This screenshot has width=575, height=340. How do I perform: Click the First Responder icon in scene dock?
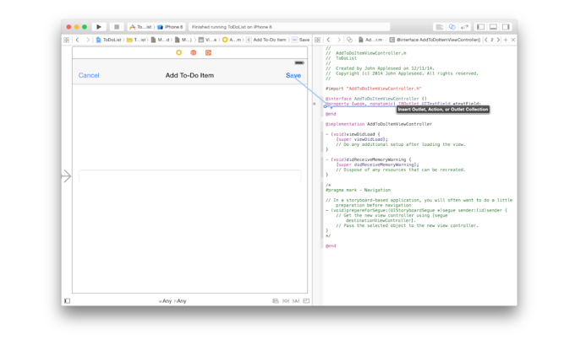click(x=194, y=52)
